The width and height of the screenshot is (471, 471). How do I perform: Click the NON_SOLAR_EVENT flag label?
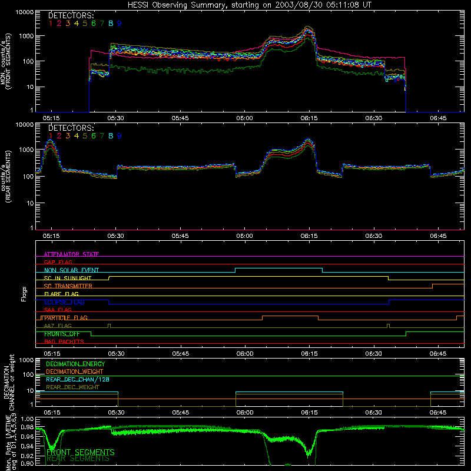(71, 270)
